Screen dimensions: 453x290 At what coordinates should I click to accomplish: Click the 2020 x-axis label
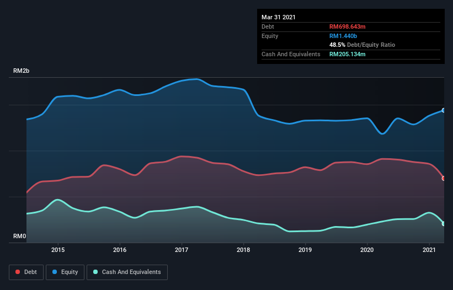coord(368,250)
